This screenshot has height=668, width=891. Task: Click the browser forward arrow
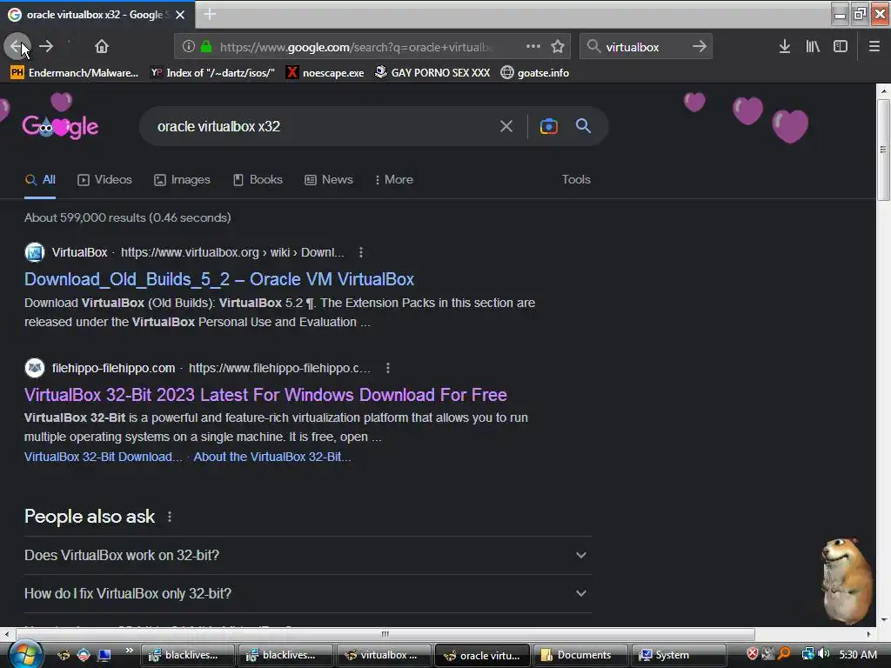pos(46,46)
